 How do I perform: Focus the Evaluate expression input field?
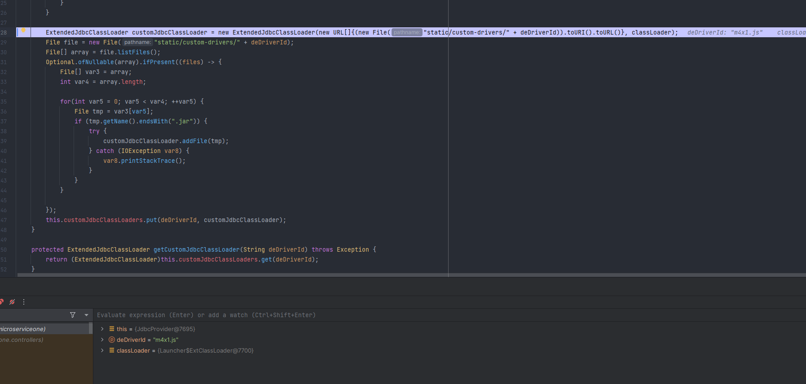tap(449, 315)
